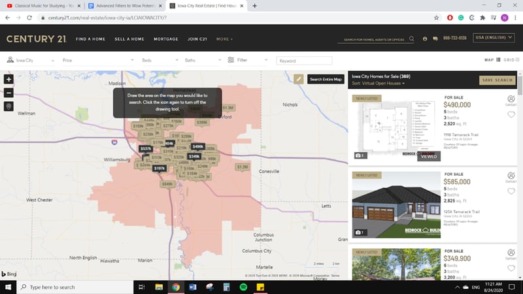
Task: Click the Century 21 logo
Action: 37,39
